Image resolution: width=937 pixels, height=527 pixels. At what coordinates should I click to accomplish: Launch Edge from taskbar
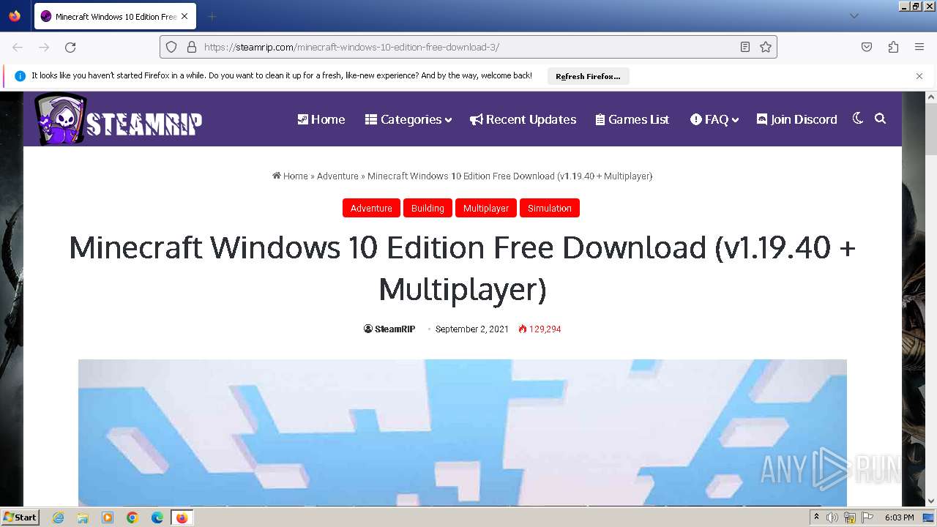point(157,517)
